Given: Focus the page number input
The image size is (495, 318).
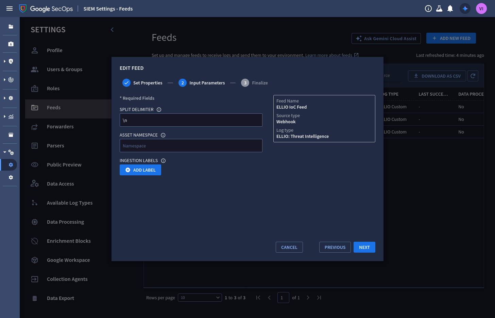Looking at the screenshot, I should point(283,298).
